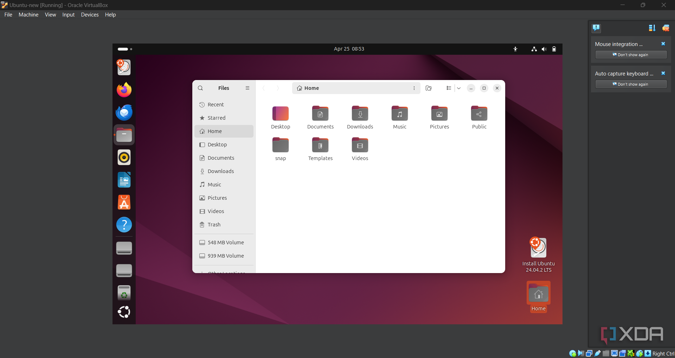The width and height of the screenshot is (675, 358).
Task: Open Pictures in Files sidebar
Action: pos(224,198)
